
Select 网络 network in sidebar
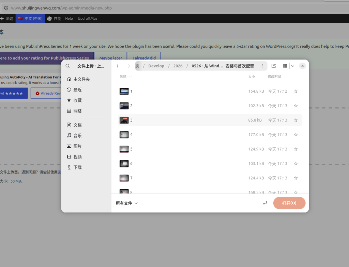pos(86,111)
